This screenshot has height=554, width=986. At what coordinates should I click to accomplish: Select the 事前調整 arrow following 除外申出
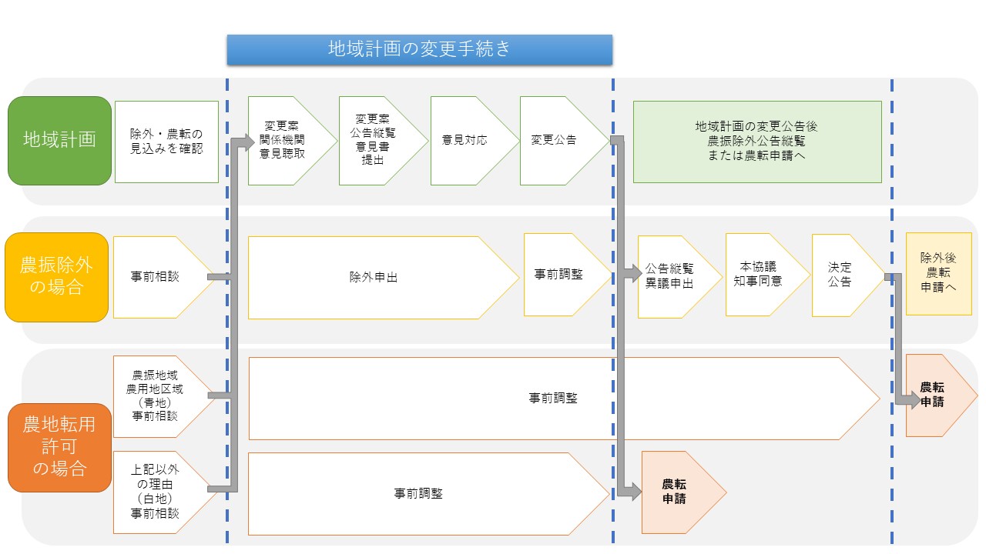click(558, 275)
